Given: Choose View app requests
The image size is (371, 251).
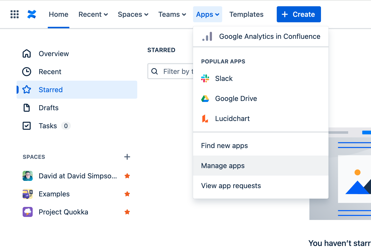Looking at the screenshot, I should pos(261,186).
